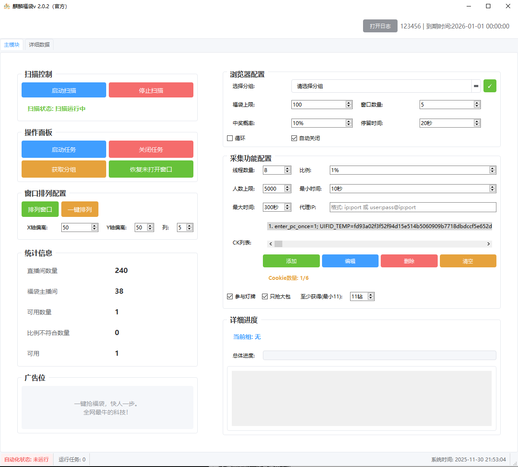Uncheck the 只抢大包 option
The height and width of the screenshot is (467, 518).
tap(265, 296)
